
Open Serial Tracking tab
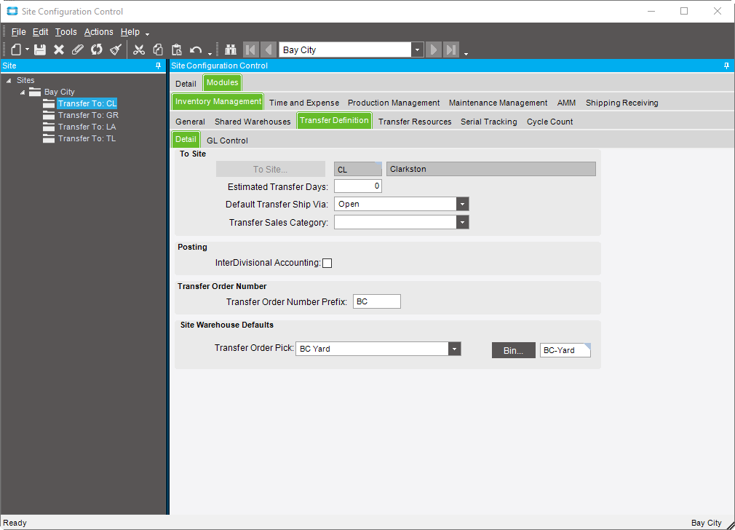[488, 122]
